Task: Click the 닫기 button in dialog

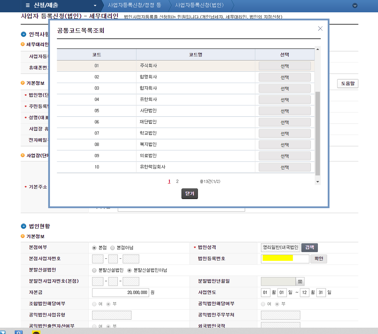Action: (x=189, y=194)
